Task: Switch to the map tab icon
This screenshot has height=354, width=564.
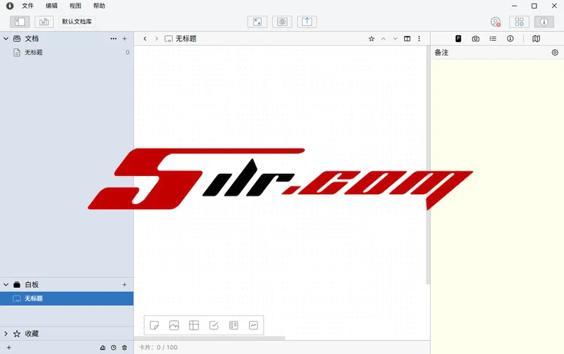Action: coord(536,39)
